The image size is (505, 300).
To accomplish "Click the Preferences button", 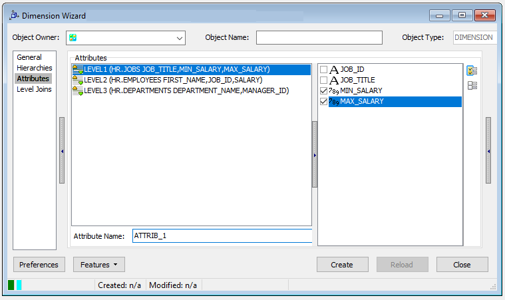I will click(39, 265).
